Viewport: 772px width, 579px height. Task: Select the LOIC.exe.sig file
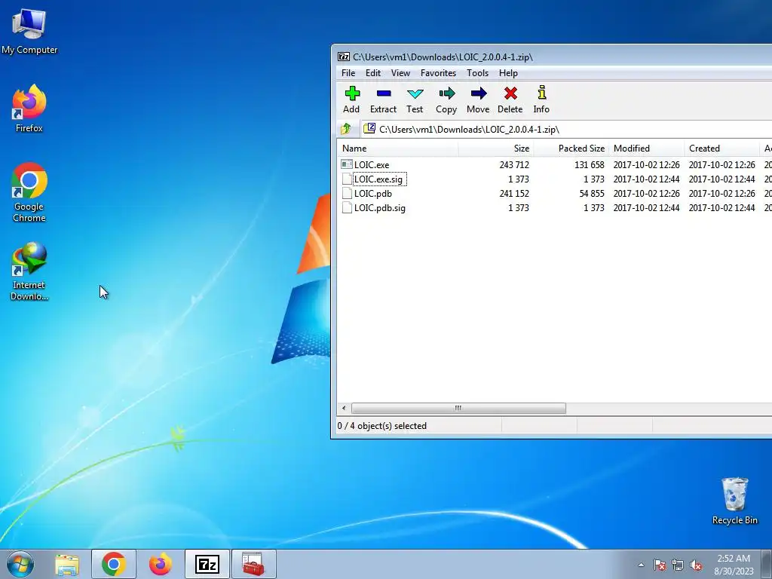tap(378, 179)
